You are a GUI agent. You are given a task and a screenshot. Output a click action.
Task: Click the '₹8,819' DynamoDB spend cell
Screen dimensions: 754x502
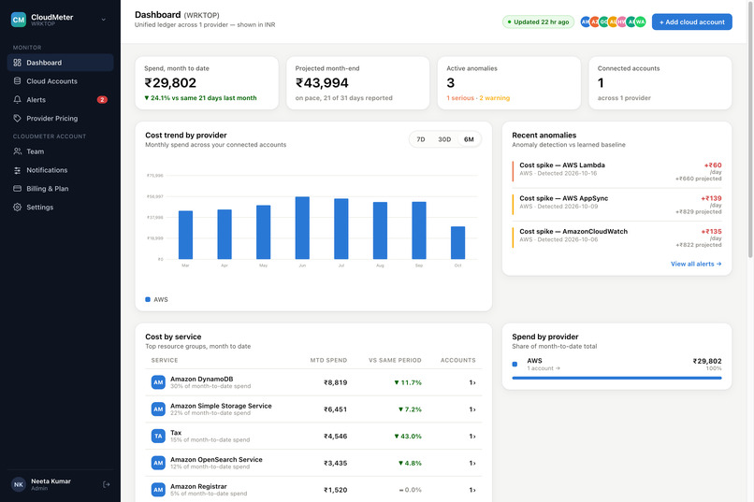[x=335, y=383]
